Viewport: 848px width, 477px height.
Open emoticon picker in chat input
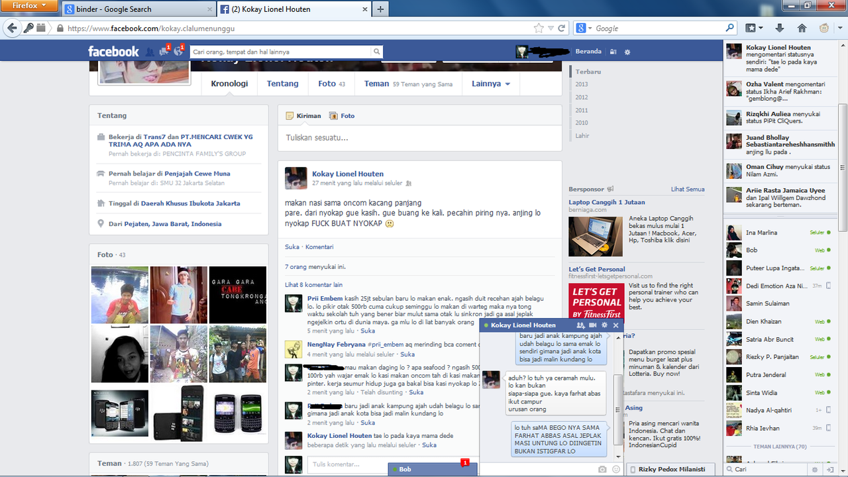pyautogui.click(x=616, y=469)
